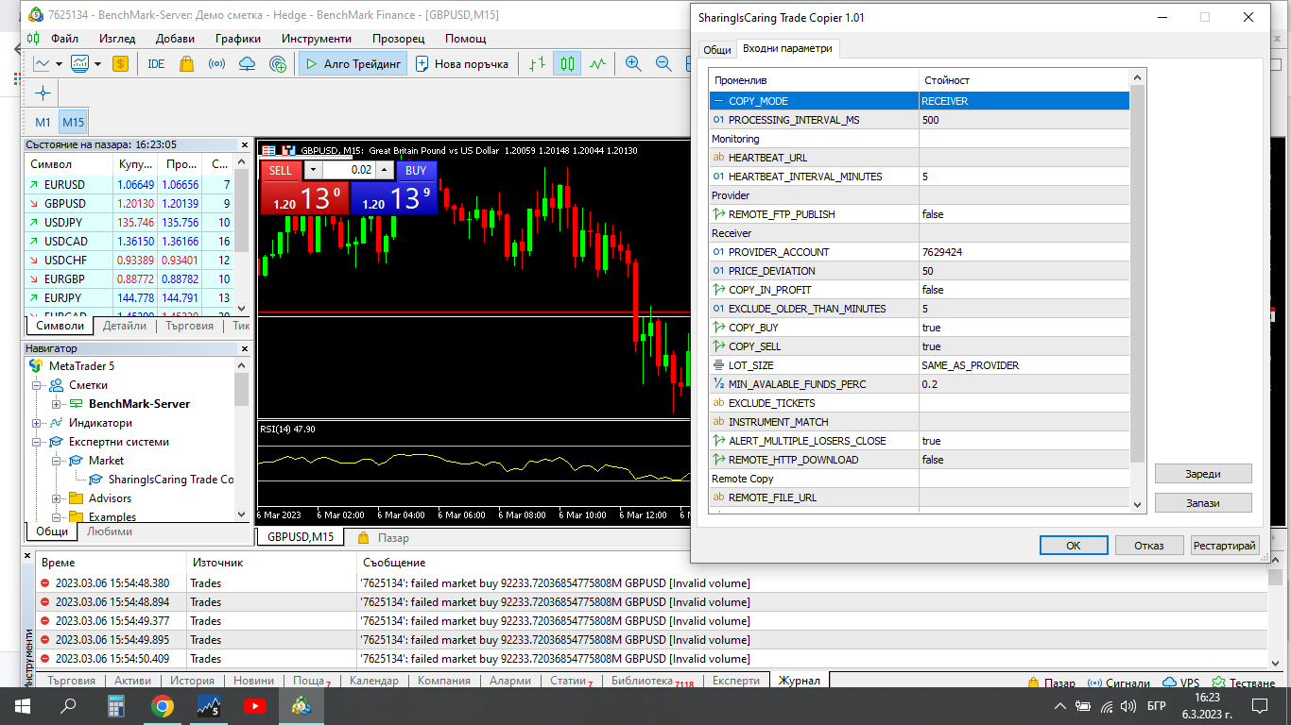Click the MetaTrader 5 root item icon

click(36, 366)
